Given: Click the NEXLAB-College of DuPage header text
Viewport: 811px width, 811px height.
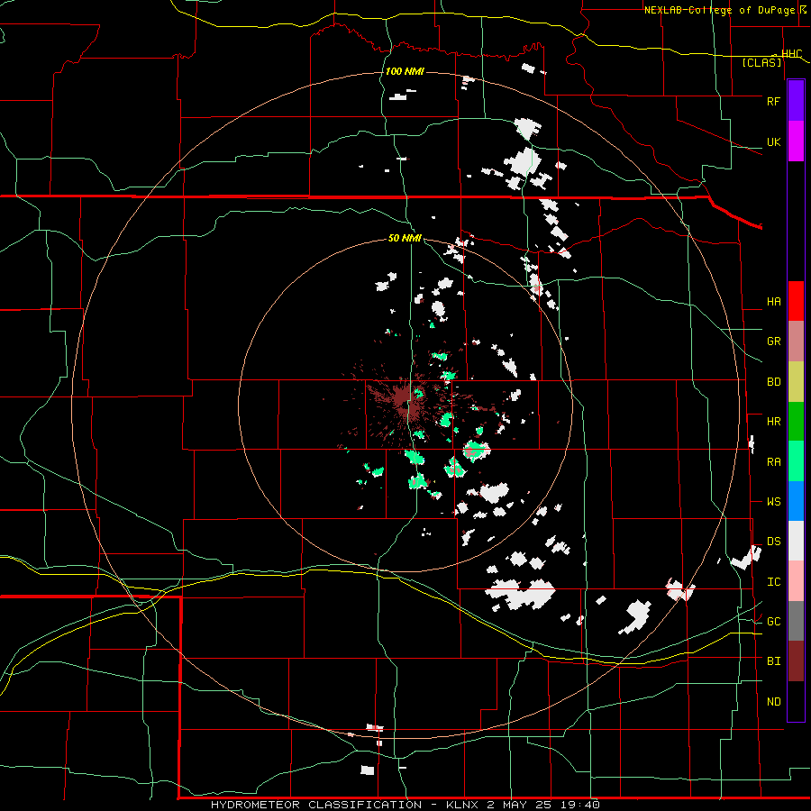Looking at the screenshot, I should (720, 10).
